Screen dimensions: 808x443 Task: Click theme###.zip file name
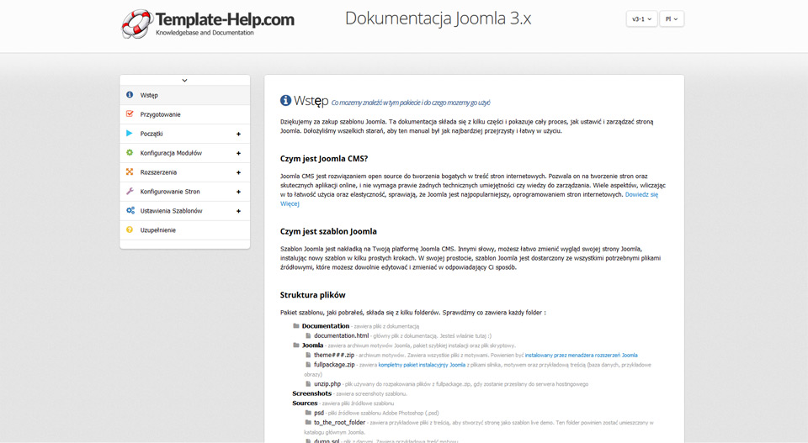pos(334,355)
